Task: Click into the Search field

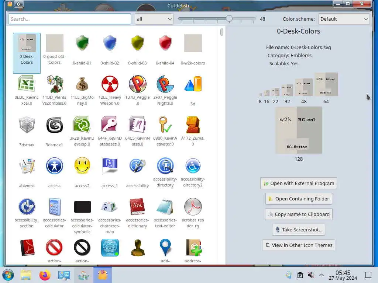Action: (70, 19)
